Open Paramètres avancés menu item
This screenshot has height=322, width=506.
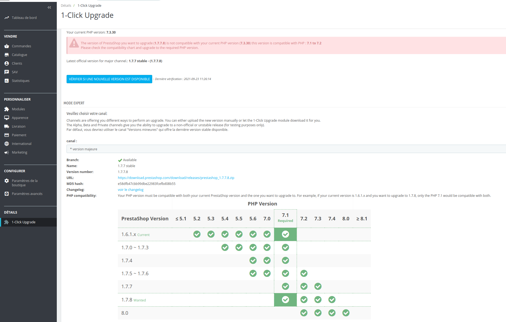point(27,194)
